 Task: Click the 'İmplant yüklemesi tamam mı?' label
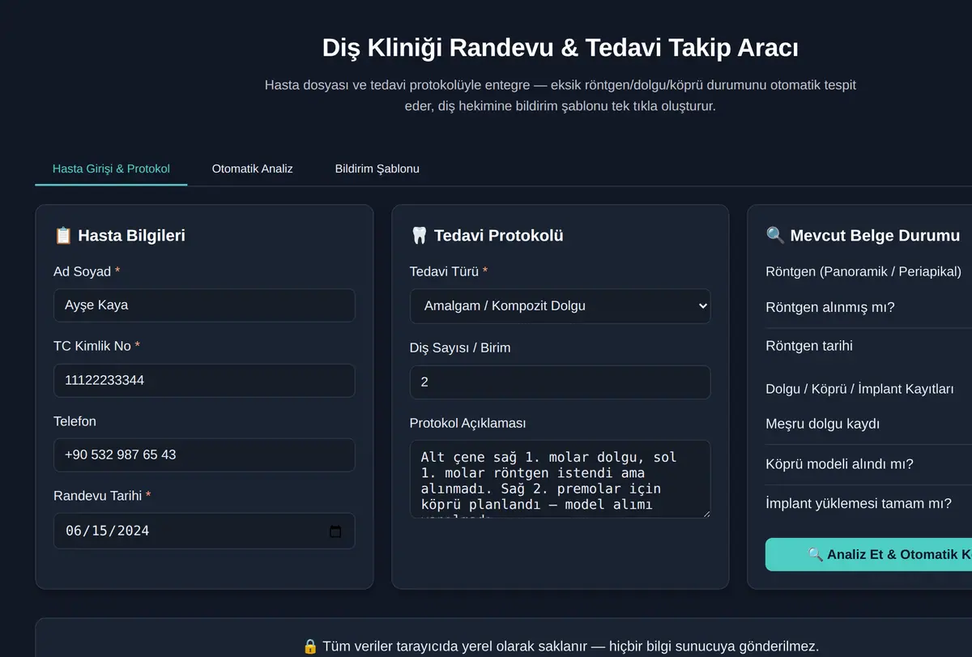click(859, 503)
